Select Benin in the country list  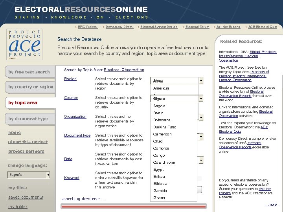[x=174, y=113]
